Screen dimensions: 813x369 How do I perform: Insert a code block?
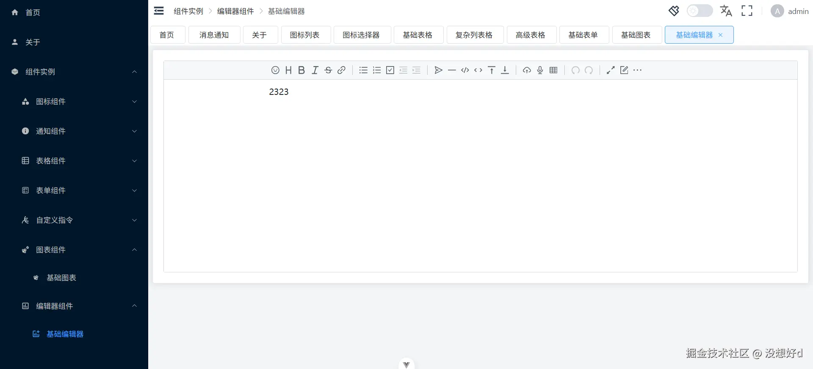[465, 70]
